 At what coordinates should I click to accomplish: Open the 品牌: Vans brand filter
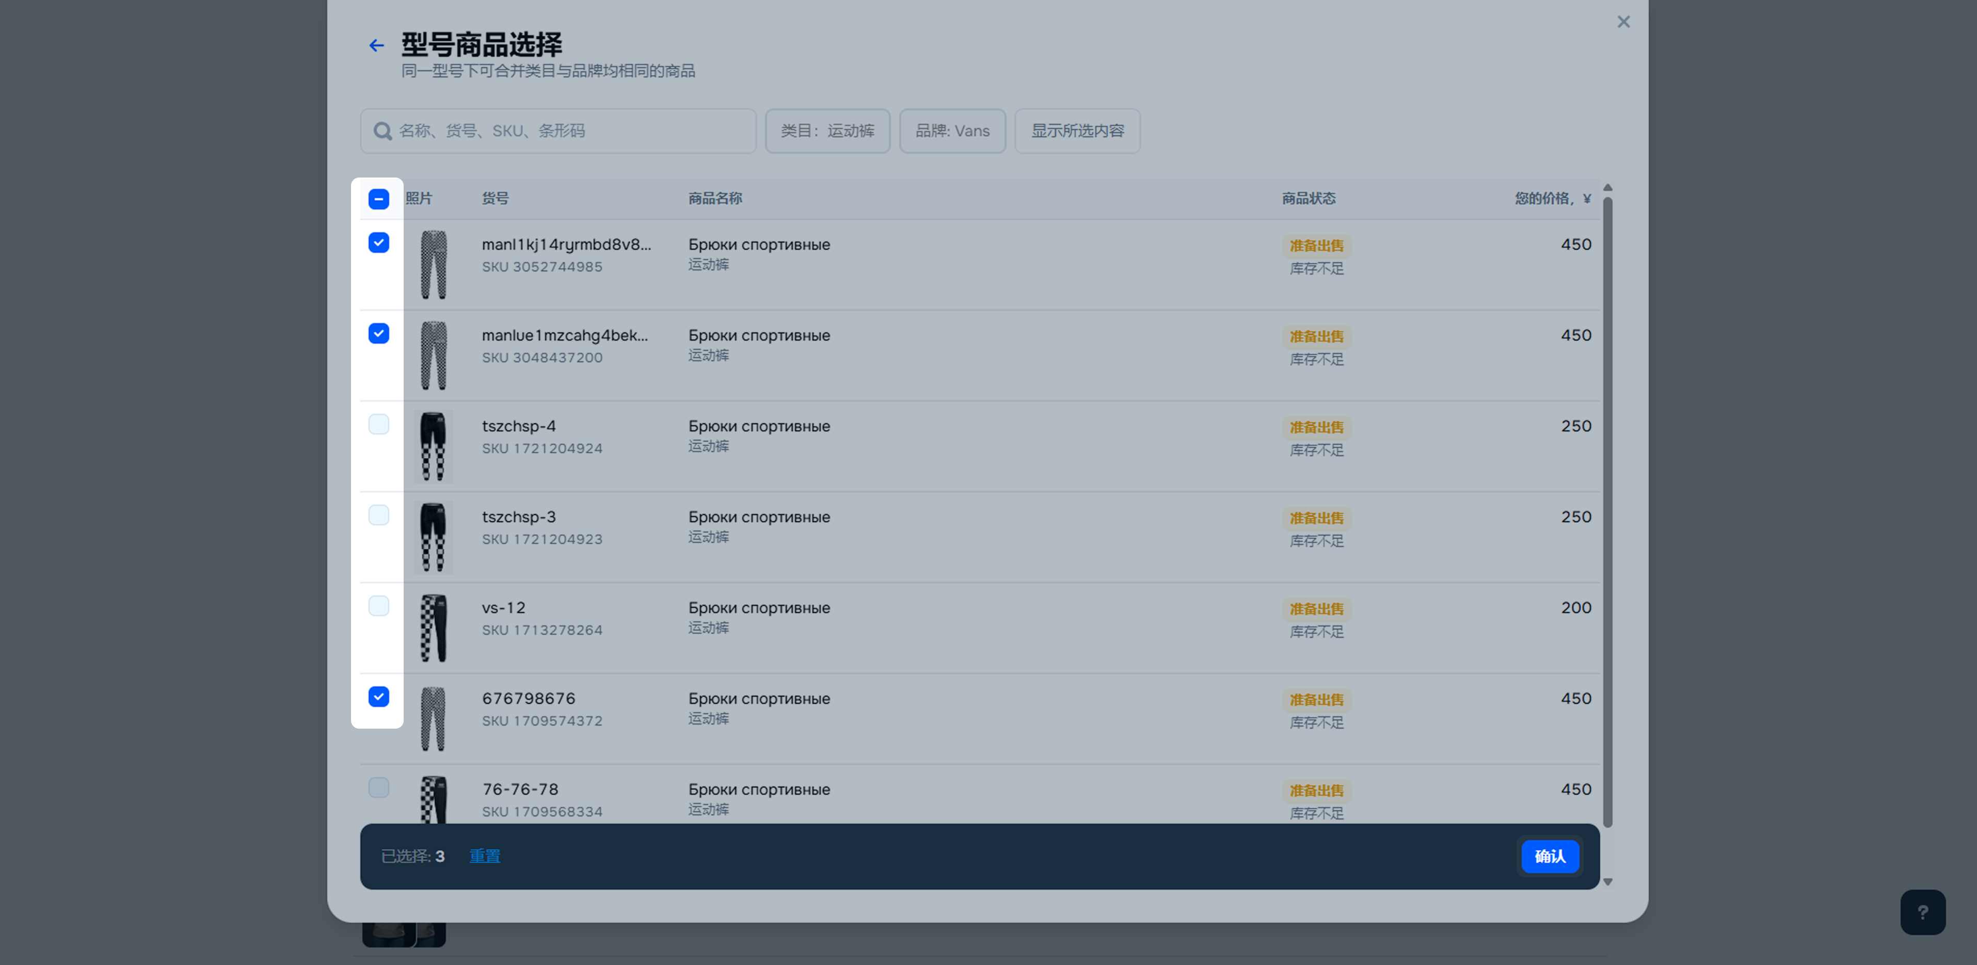tap(952, 131)
